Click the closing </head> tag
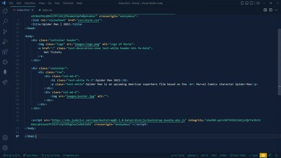The height and width of the screenshot is (158, 281). point(30,28)
